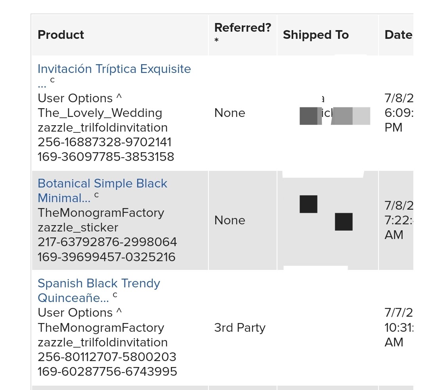
Task: Select order number 169-60287756-6743995
Action: (107, 371)
